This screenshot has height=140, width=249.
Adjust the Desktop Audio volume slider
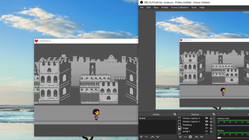tap(233, 126)
